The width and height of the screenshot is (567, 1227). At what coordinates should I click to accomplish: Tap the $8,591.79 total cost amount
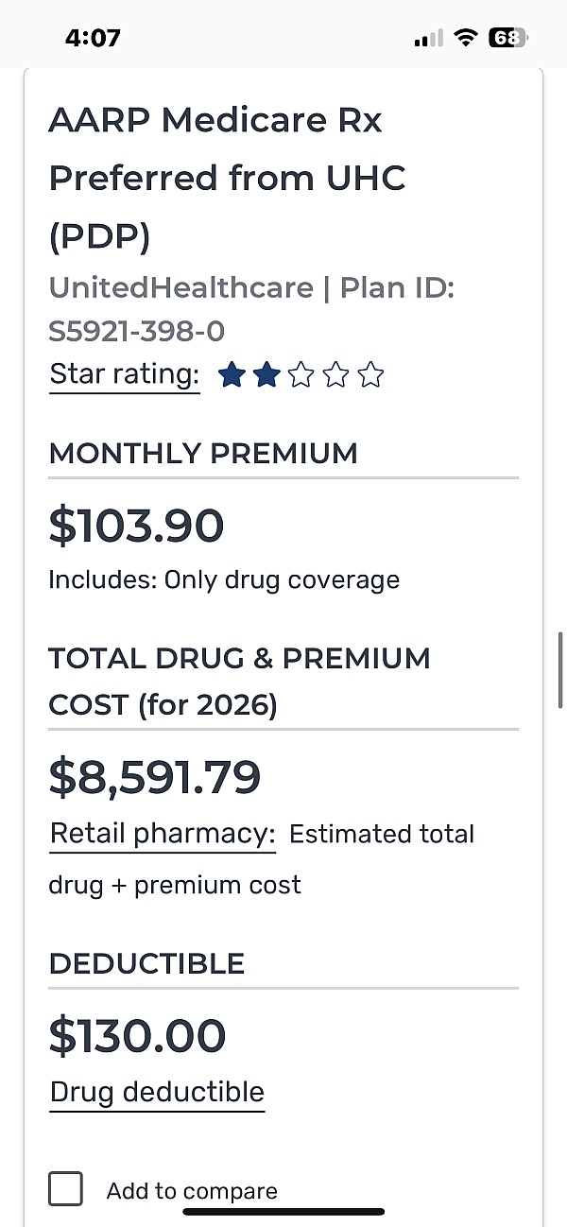pyautogui.click(x=154, y=777)
